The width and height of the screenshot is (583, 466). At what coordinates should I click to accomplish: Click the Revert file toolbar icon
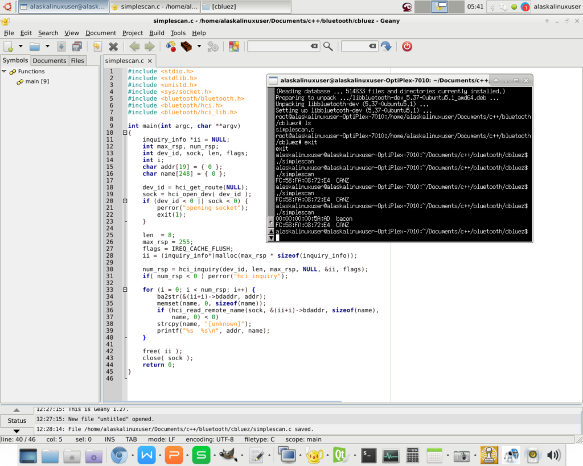pyautogui.click(x=97, y=47)
